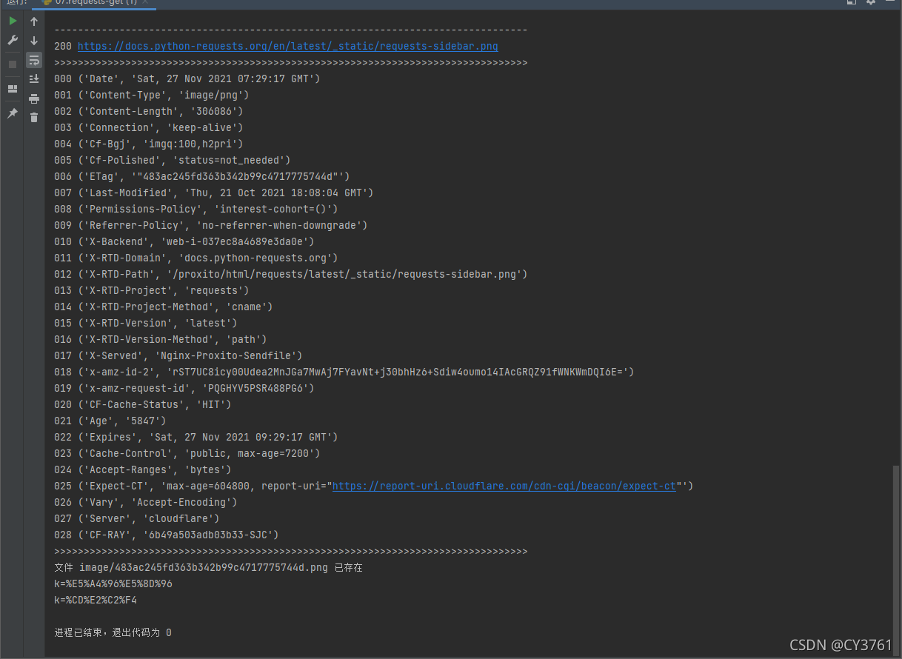Select the 'Referrer-Policy' header line

[211, 225]
